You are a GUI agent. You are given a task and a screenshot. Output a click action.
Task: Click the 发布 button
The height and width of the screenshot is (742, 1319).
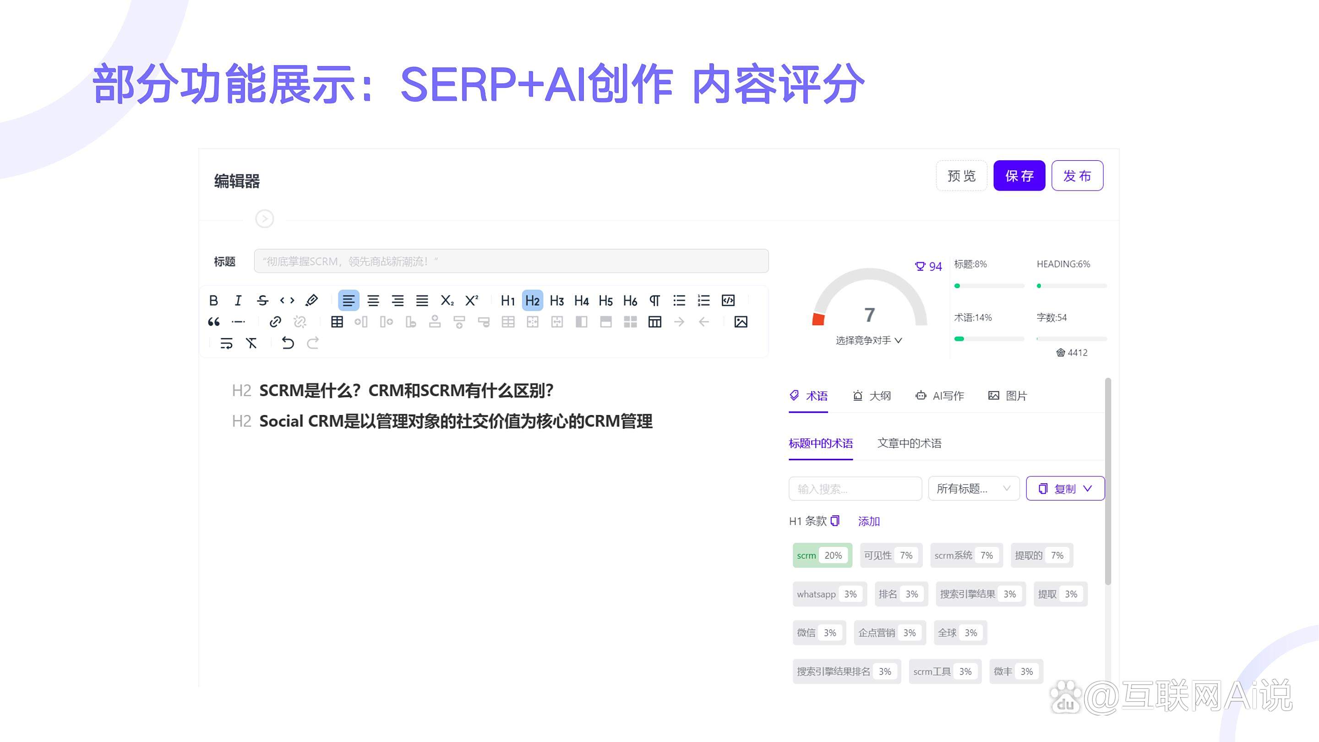point(1077,175)
